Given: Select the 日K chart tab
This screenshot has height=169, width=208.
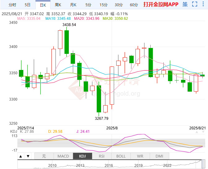Looking at the screenshot, I should click(x=43, y=5).
